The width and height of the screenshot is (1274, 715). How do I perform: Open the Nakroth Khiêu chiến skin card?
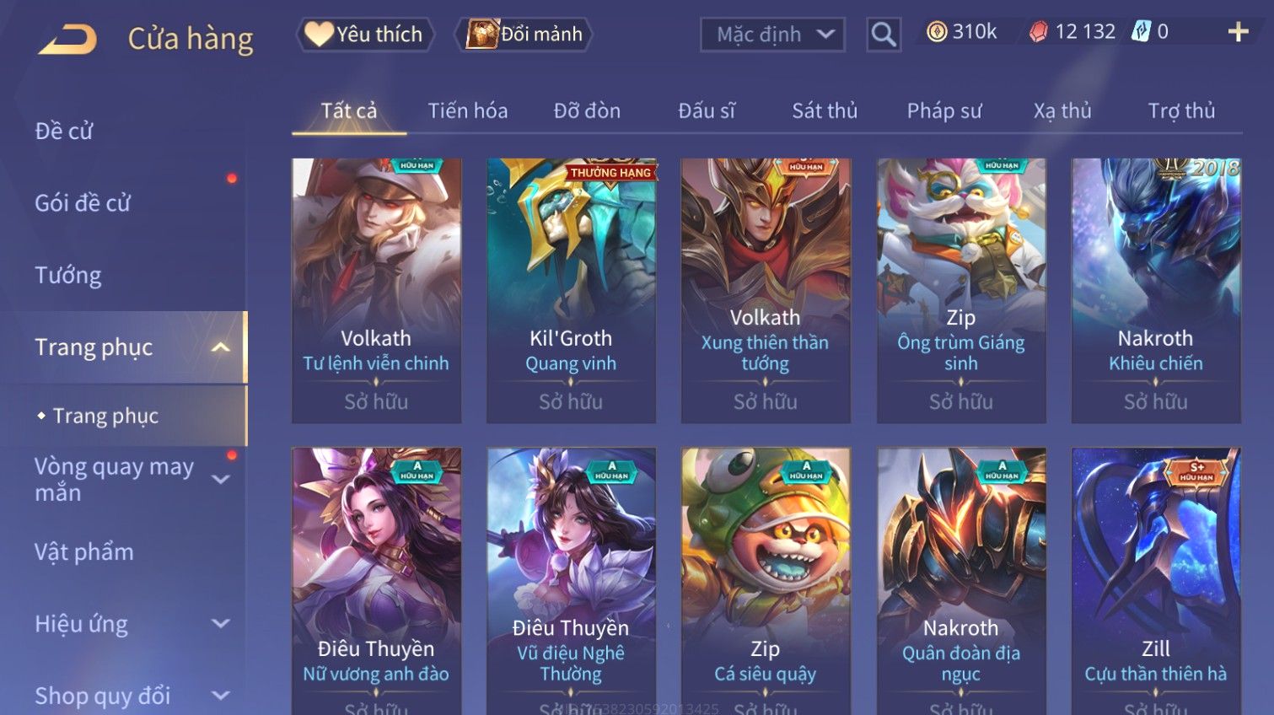click(x=1156, y=291)
